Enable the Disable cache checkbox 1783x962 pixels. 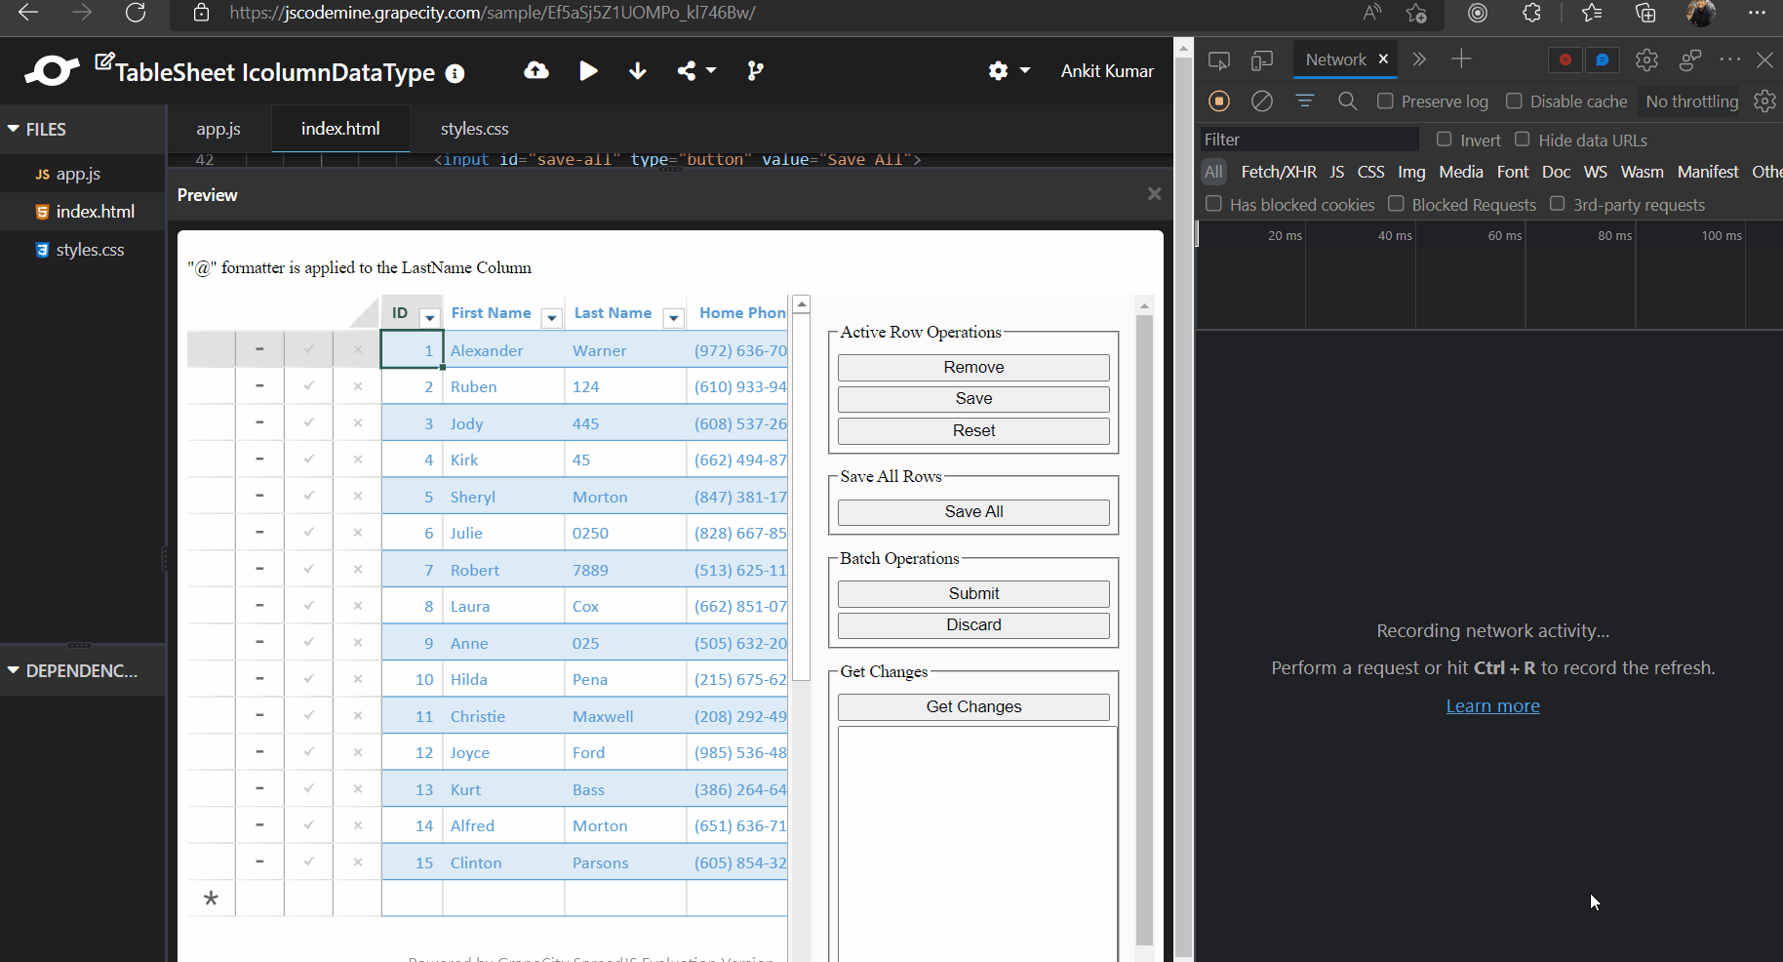pos(1515,100)
